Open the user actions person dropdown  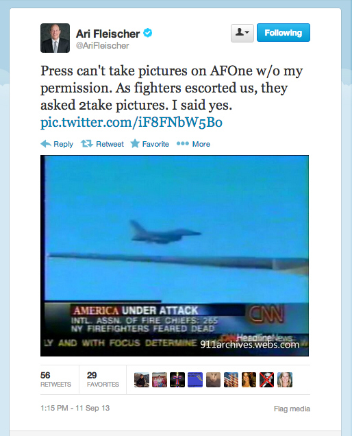pyautogui.click(x=242, y=33)
